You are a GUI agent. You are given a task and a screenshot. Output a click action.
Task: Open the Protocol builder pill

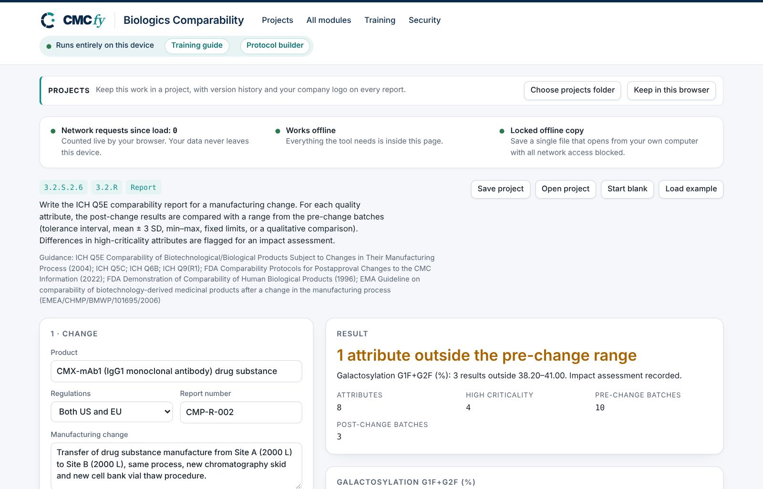pyautogui.click(x=275, y=46)
